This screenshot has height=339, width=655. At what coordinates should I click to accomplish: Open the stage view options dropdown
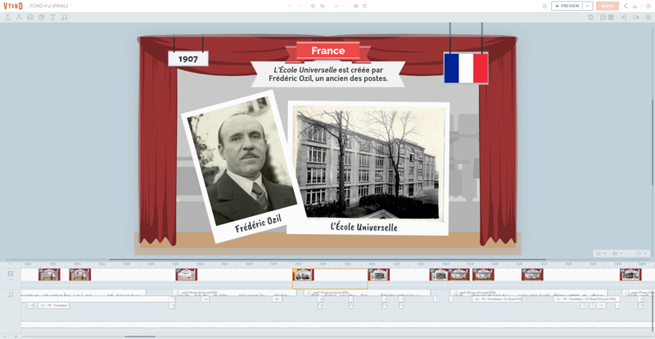601,253
